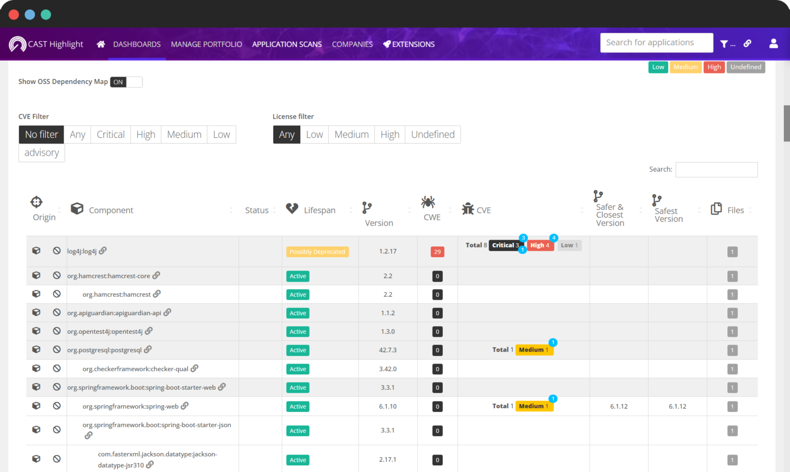Toggle the Show OSS Dependency Map switch
Image resolution: width=790 pixels, height=472 pixels.
126,82
